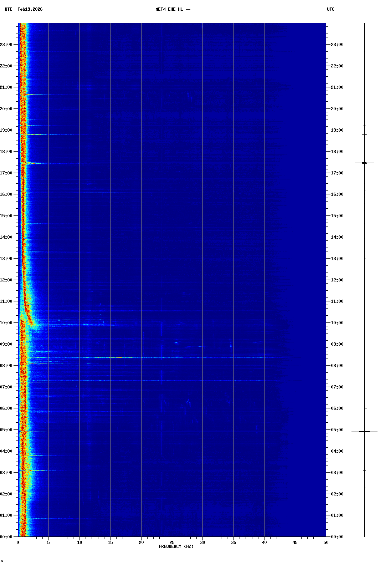The image size is (380, 565).
Task: Click the largest seismogram spike near 05:00
Action: click(x=364, y=432)
